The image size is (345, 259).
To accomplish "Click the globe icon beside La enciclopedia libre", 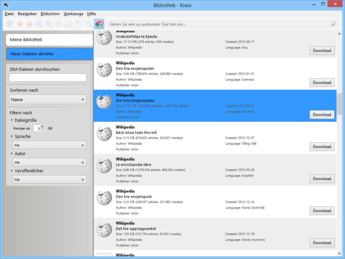I will [104, 166].
